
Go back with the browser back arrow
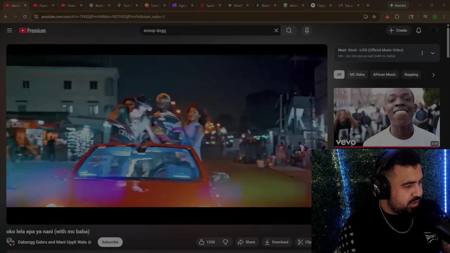(6, 17)
